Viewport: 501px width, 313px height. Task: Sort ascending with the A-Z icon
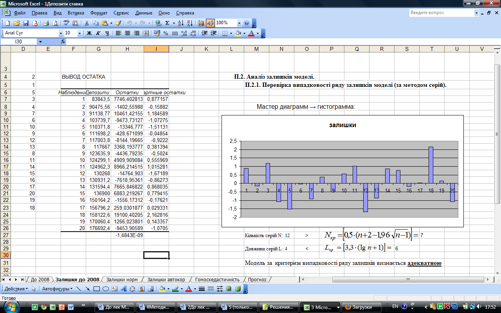(x=180, y=23)
